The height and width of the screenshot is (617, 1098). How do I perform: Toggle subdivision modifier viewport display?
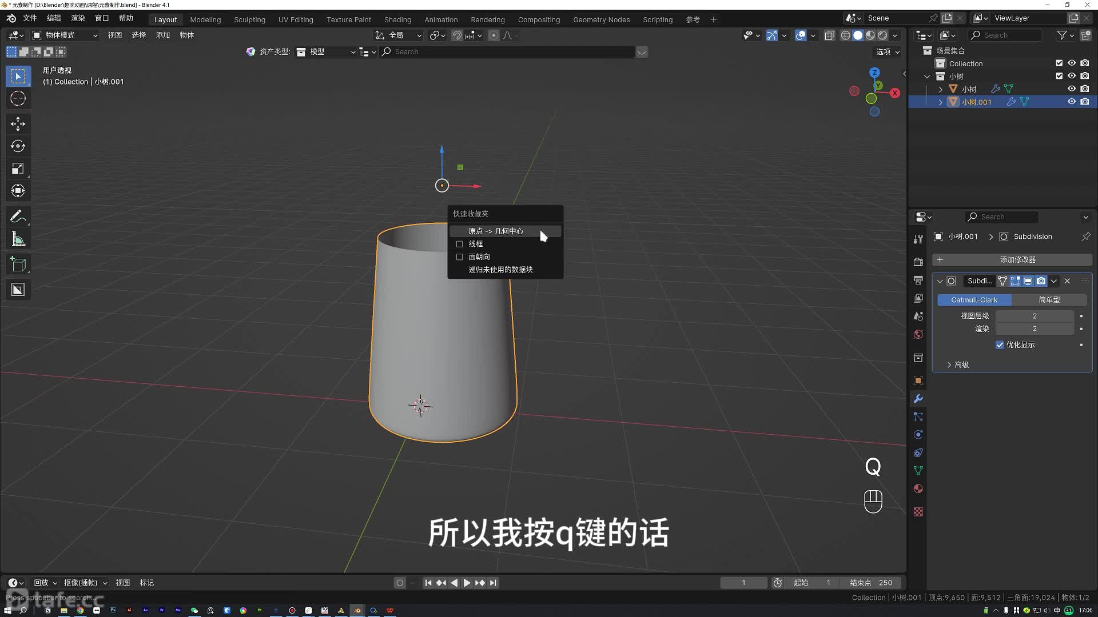click(x=1028, y=281)
